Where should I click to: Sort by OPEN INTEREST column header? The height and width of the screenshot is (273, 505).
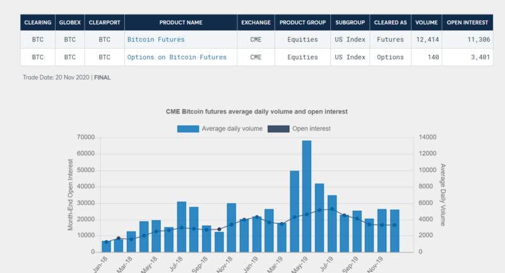[467, 23]
